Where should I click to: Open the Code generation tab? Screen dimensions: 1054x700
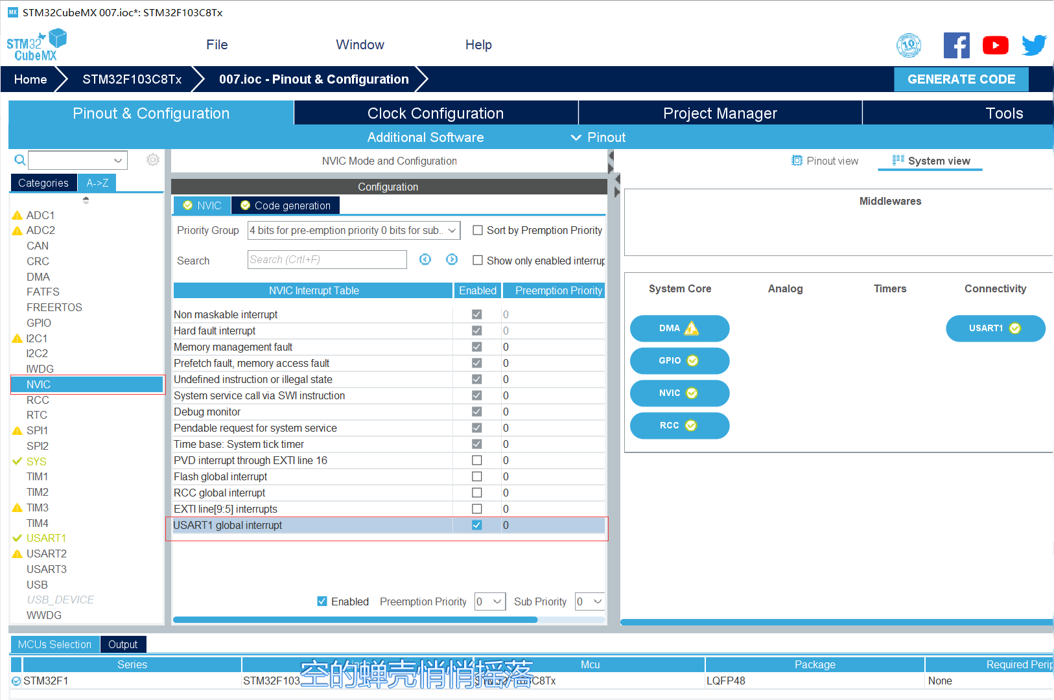tap(285, 205)
